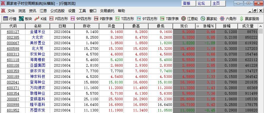Select stock name 敦煌种业

click(38, 94)
